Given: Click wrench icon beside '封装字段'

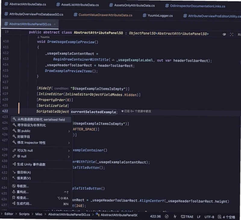Looking at the screenshot, I should click(14, 136).
